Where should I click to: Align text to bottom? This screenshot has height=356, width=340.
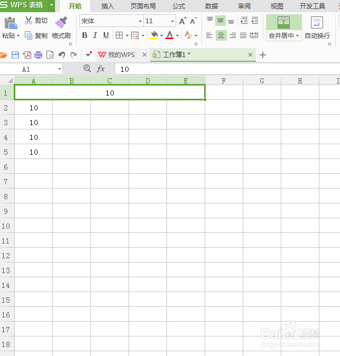point(231,21)
